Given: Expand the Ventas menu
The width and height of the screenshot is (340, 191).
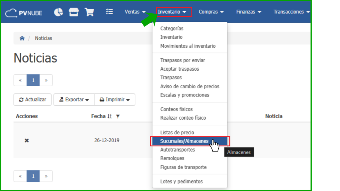Looking at the screenshot, I should tap(135, 12).
